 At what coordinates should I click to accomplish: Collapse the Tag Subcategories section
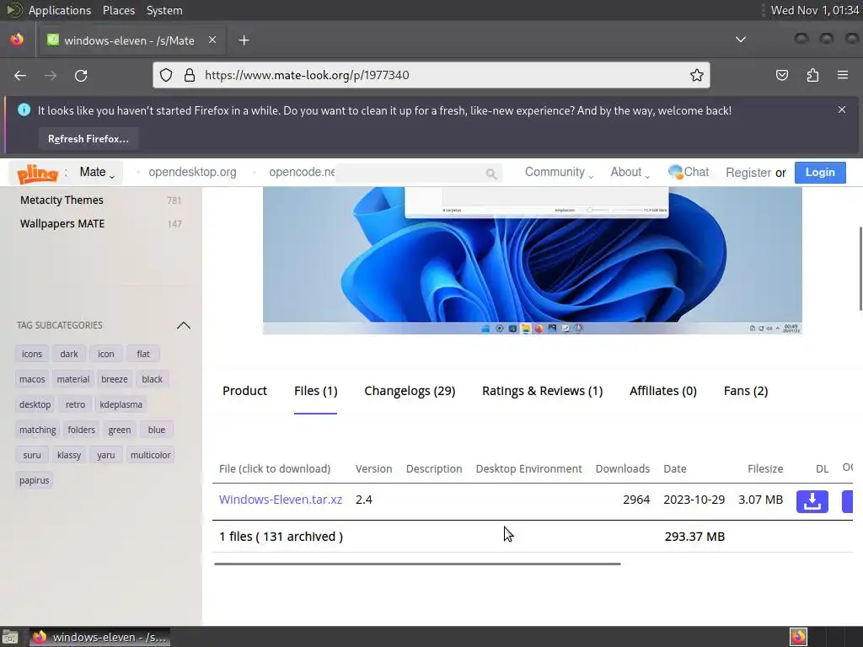click(183, 325)
